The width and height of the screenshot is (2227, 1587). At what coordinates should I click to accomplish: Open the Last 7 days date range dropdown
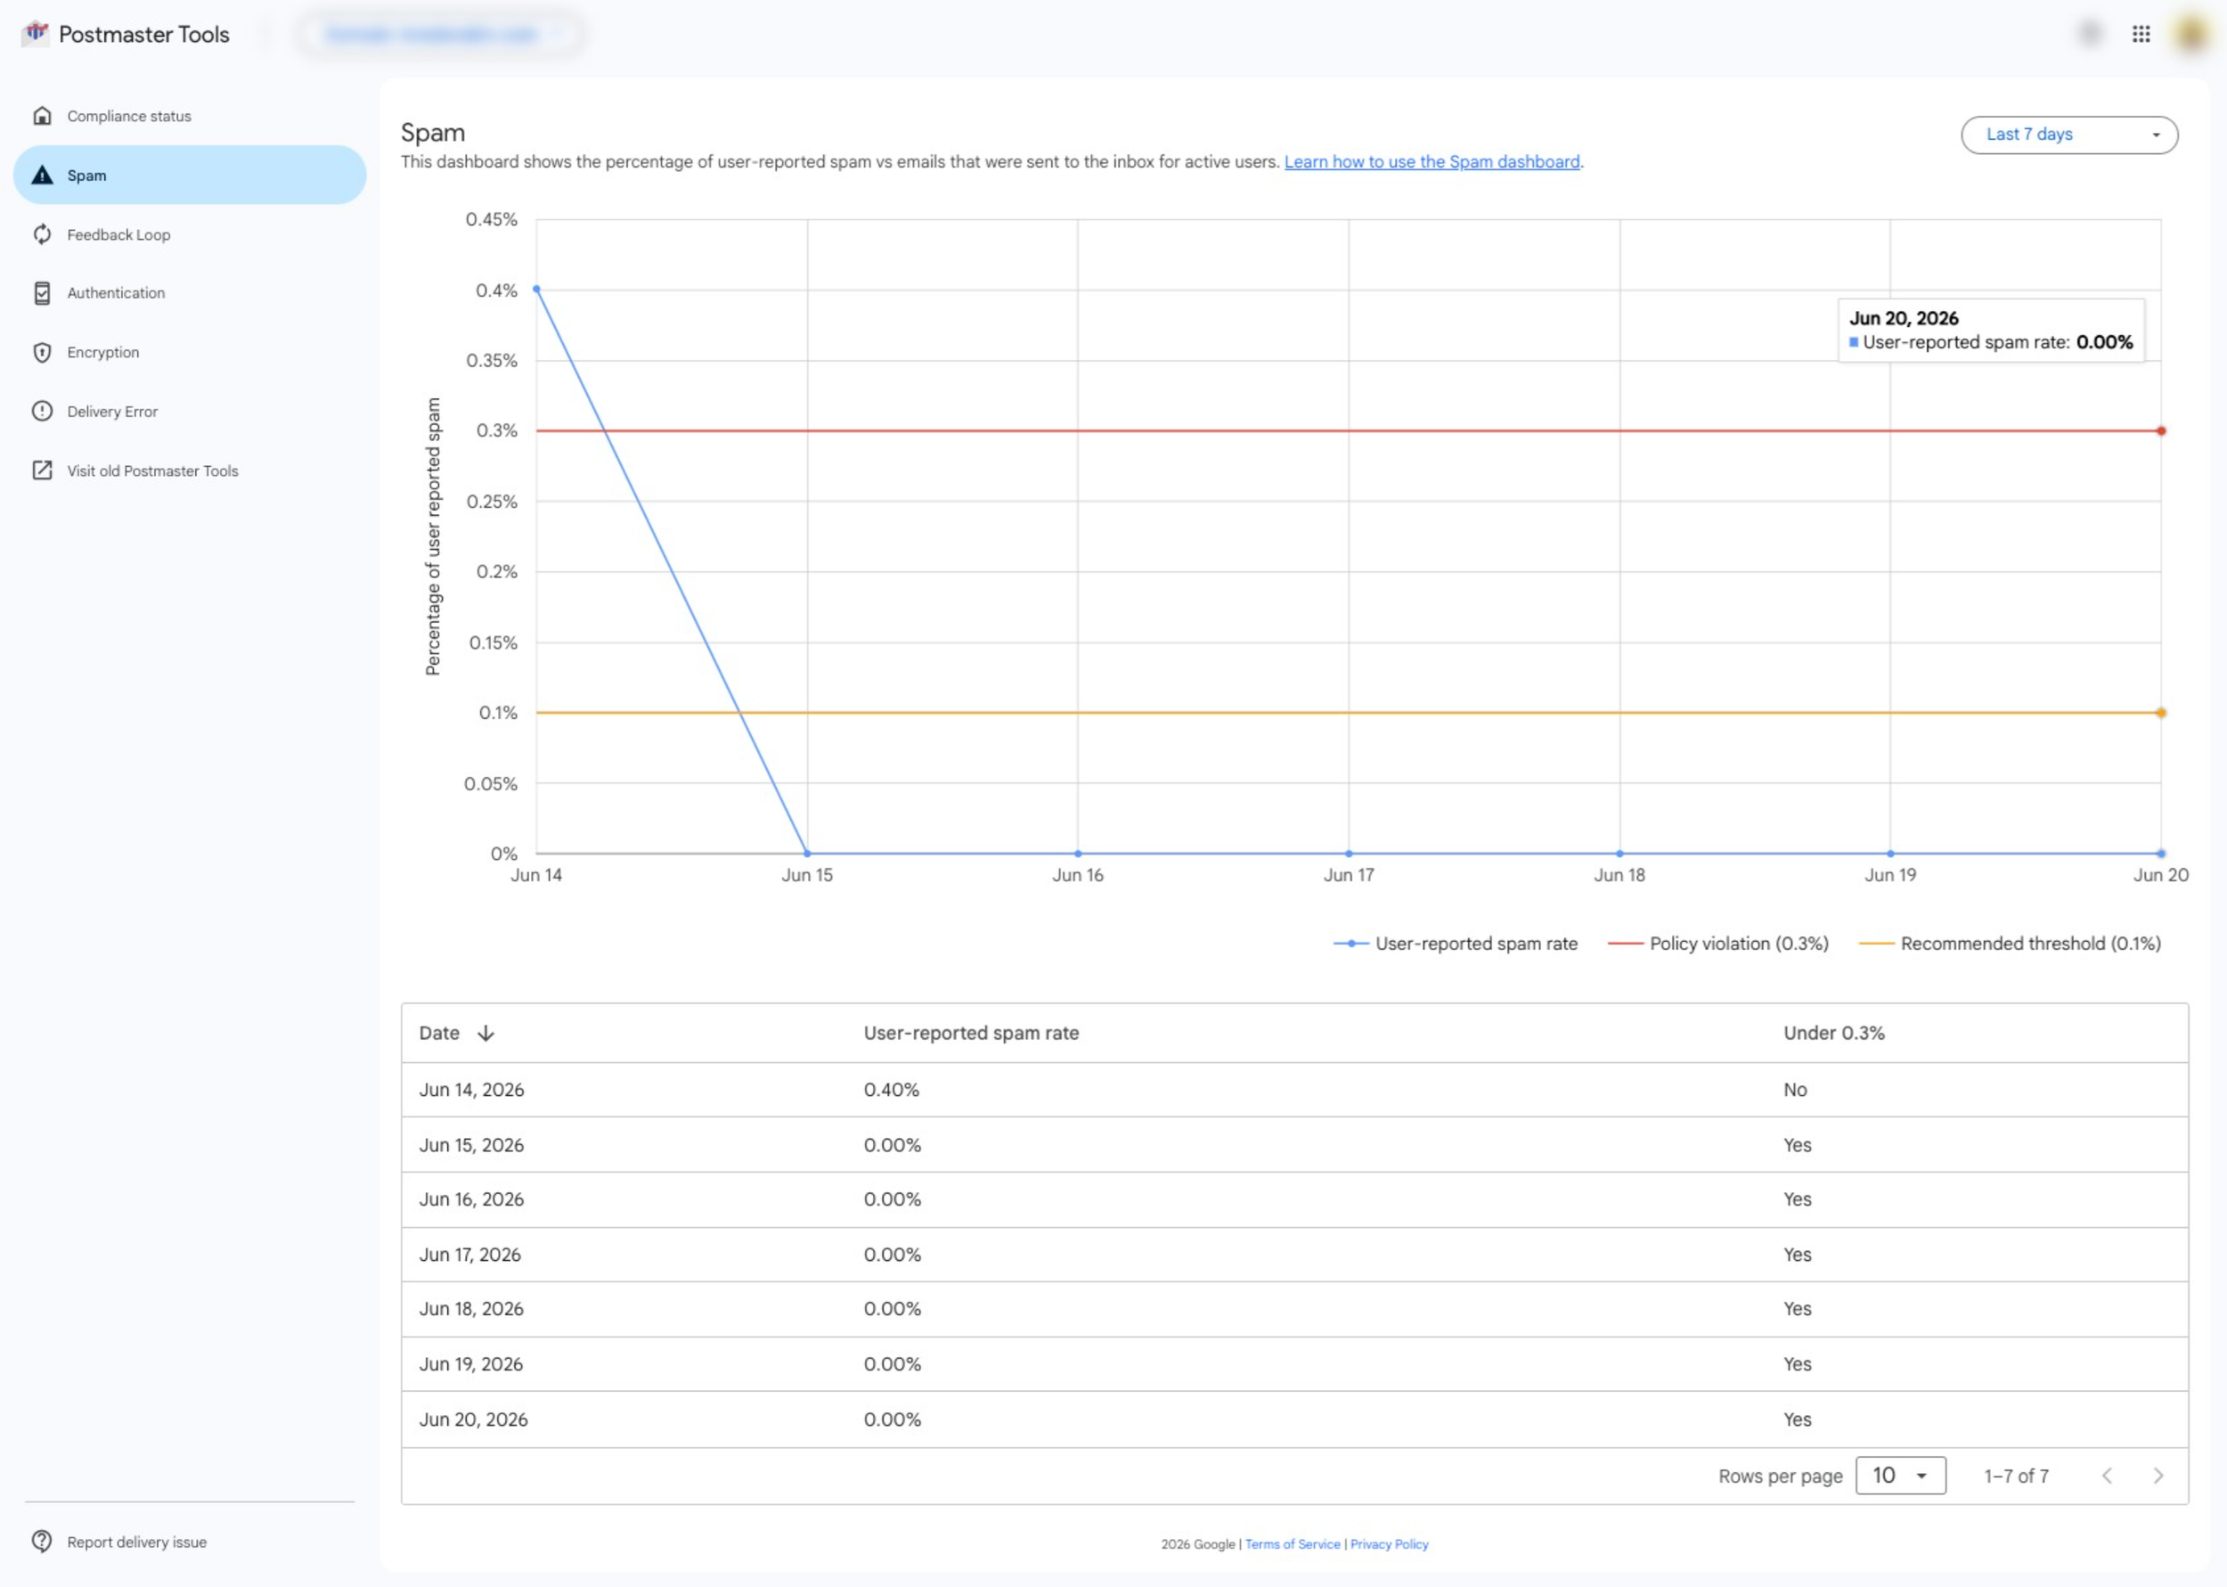click(2068, 135)
